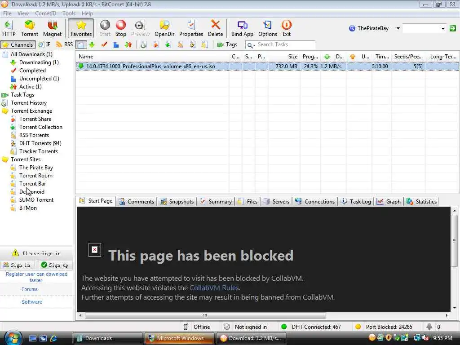Sort by the Size column header
This screenshot has width=460, height=345.
pos(283,56)
